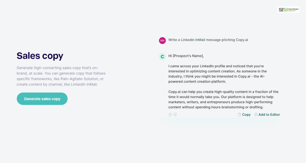The width and height of the screenshot is (306, 163).
Task: Open the SearchEngine Magazine logo
Action: pyautogui.click(x=288, y=10)
